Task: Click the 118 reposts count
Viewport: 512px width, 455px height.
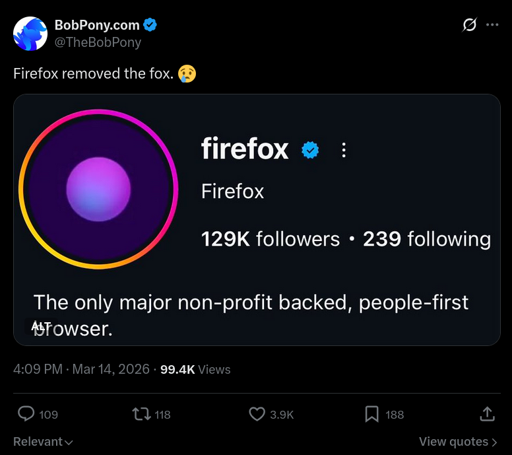Action: (162, 415)
